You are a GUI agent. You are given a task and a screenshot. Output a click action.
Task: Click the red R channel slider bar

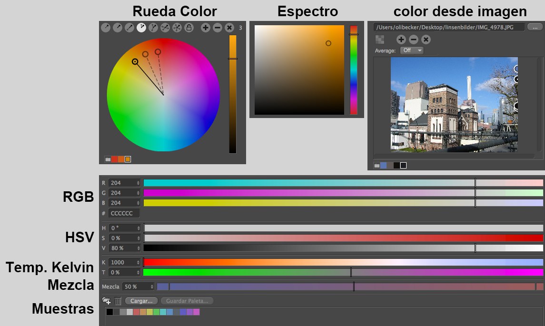pyautogui.click(x=343, y=183)
